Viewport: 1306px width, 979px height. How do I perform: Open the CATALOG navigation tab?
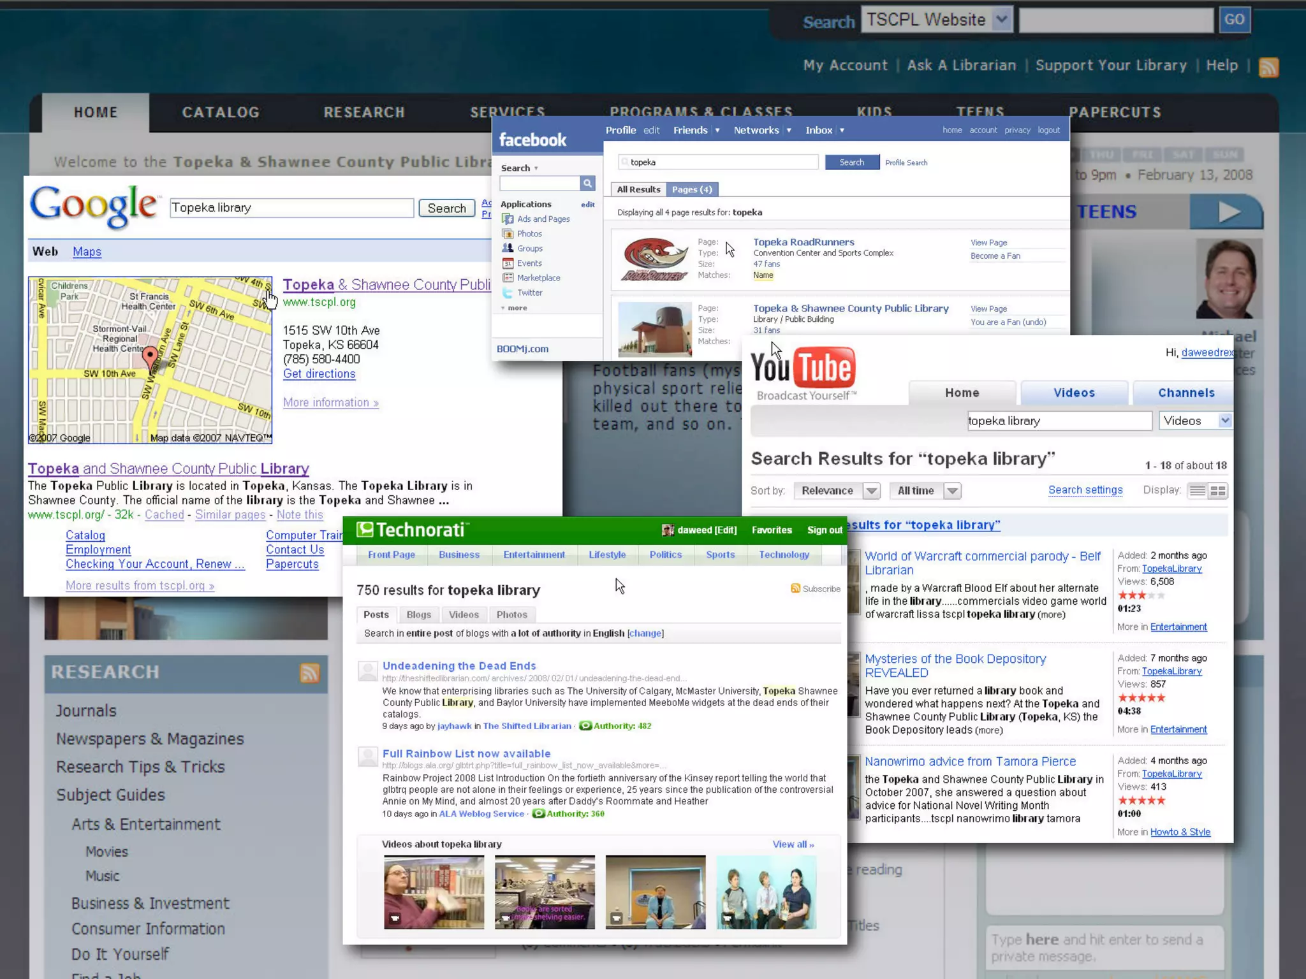(x=221, y=113)
